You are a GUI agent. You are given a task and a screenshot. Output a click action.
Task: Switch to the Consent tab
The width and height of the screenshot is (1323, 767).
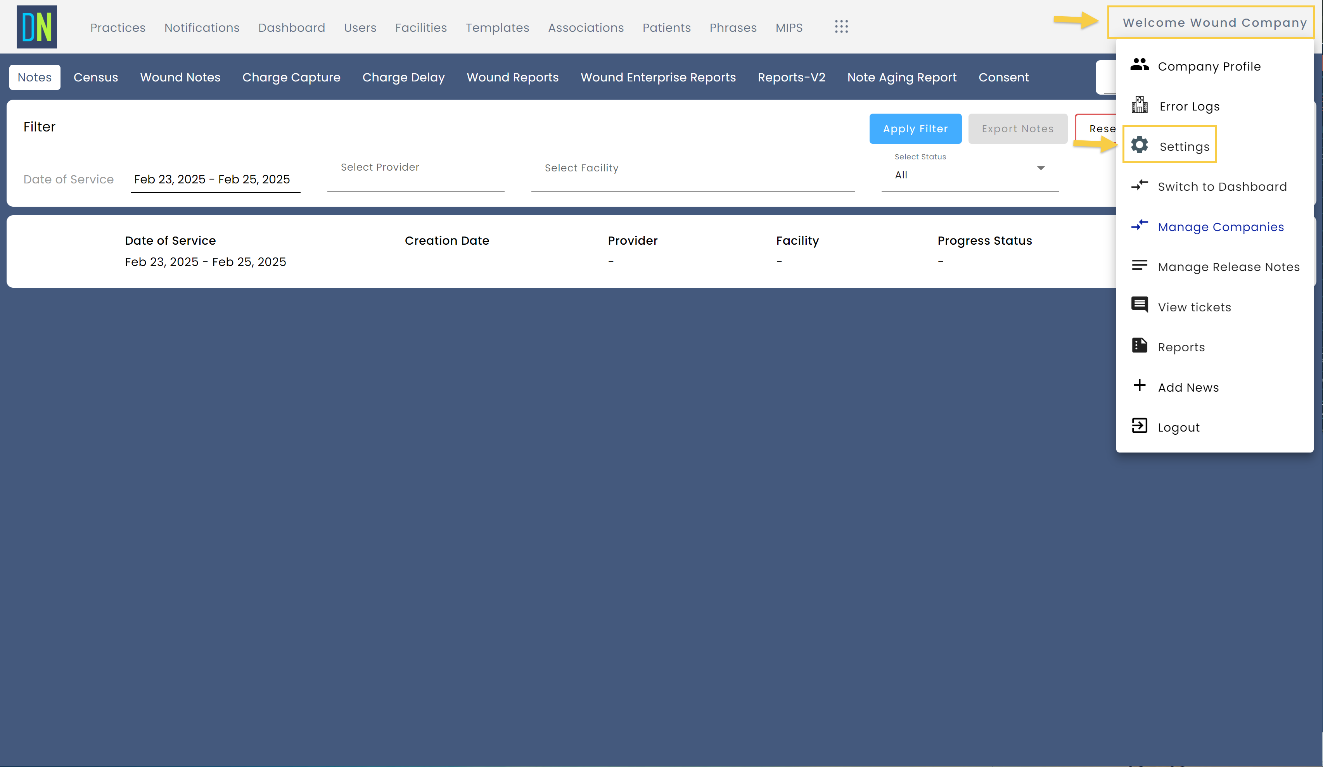pos(1003,78)
